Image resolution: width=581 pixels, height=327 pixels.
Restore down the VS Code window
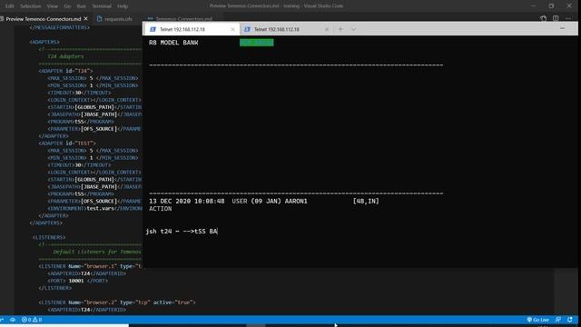coord(551,6)
